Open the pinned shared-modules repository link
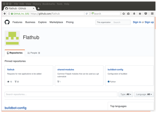The image size is (157, 113). point(66,70)
